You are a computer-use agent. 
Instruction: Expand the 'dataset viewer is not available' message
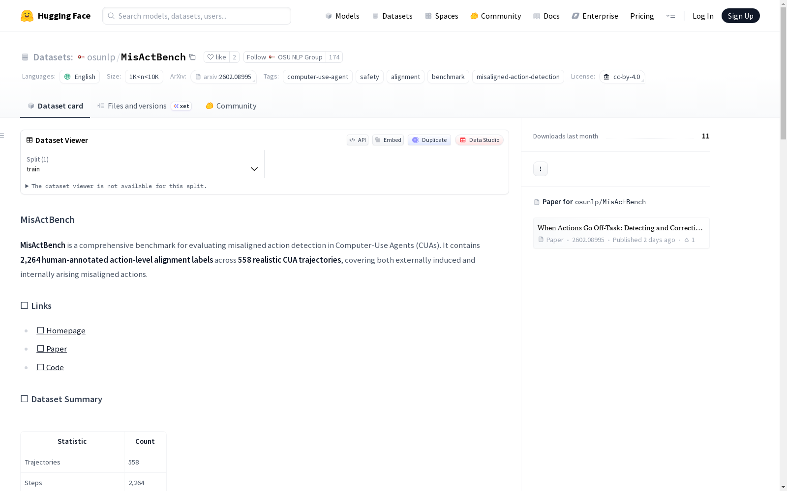coord(116,186)
